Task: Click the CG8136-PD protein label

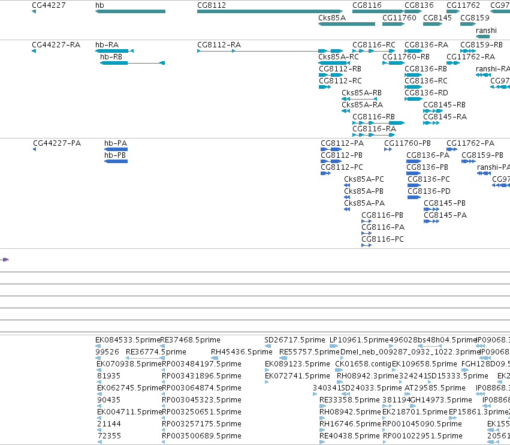Action: click(429, 191)
